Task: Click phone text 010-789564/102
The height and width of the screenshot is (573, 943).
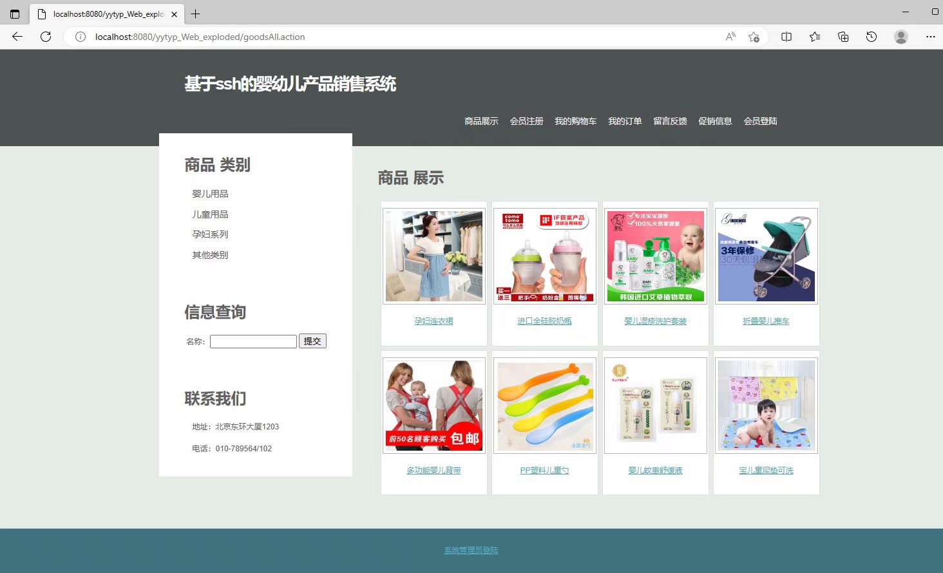Action: 243,449
